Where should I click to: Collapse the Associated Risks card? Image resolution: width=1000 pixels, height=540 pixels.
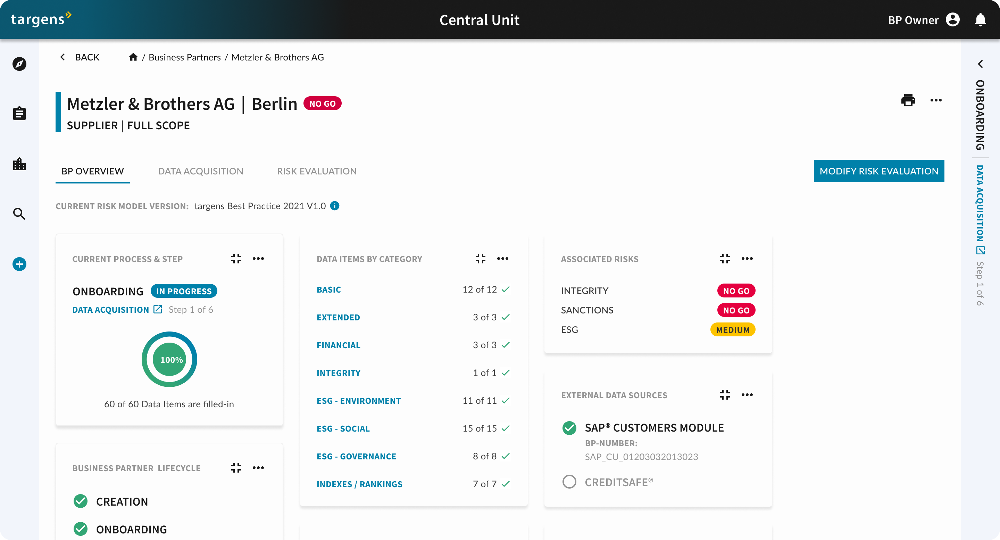[x=725, y=259]
